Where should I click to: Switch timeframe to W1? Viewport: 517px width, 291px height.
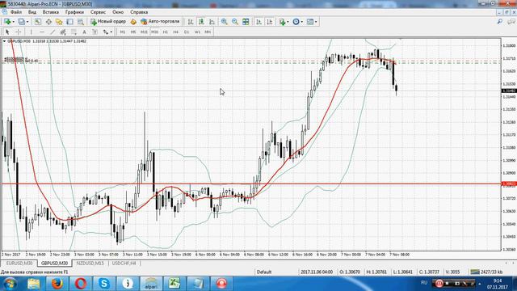point(197,32)
